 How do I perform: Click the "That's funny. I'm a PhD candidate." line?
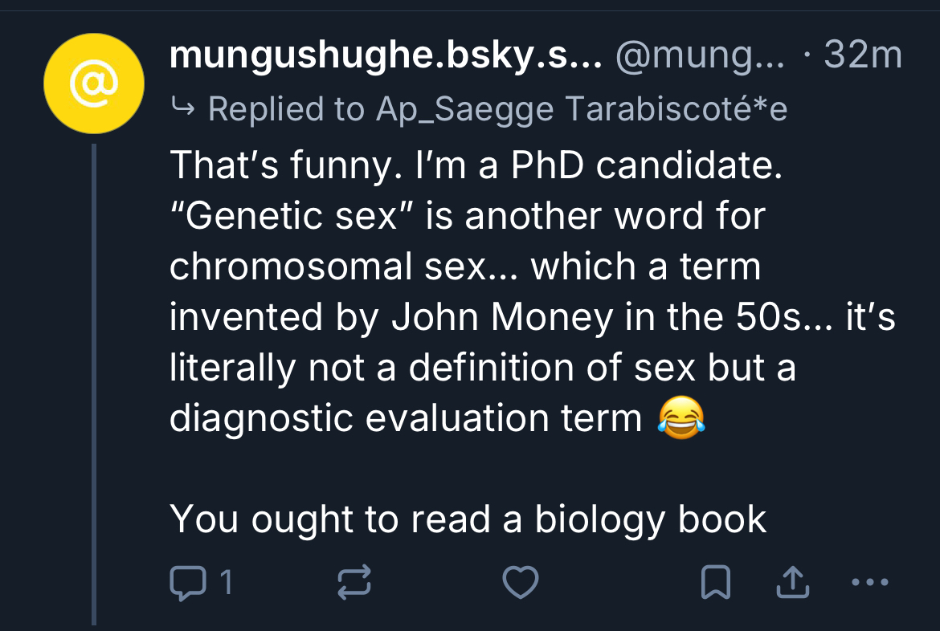click(x=474, y=166)
